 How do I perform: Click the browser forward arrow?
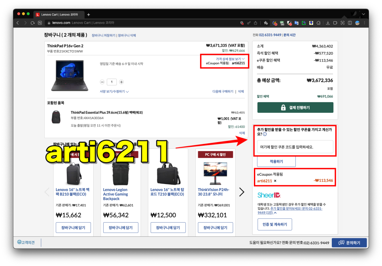(x=25, y=23)
